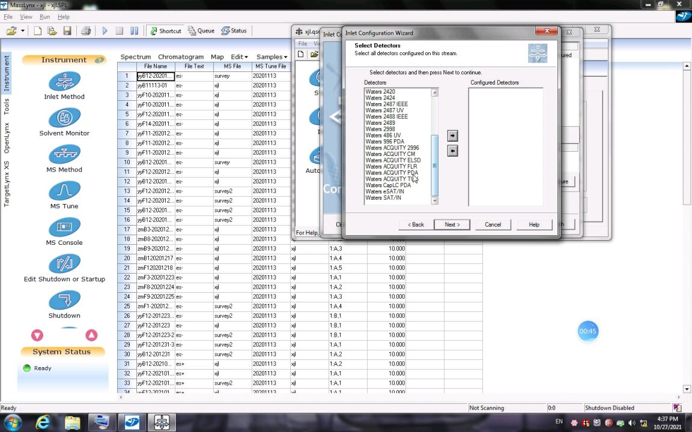Open MS Tune from Instrument panel
Screen dimensions: 692x432
(64, 191)
